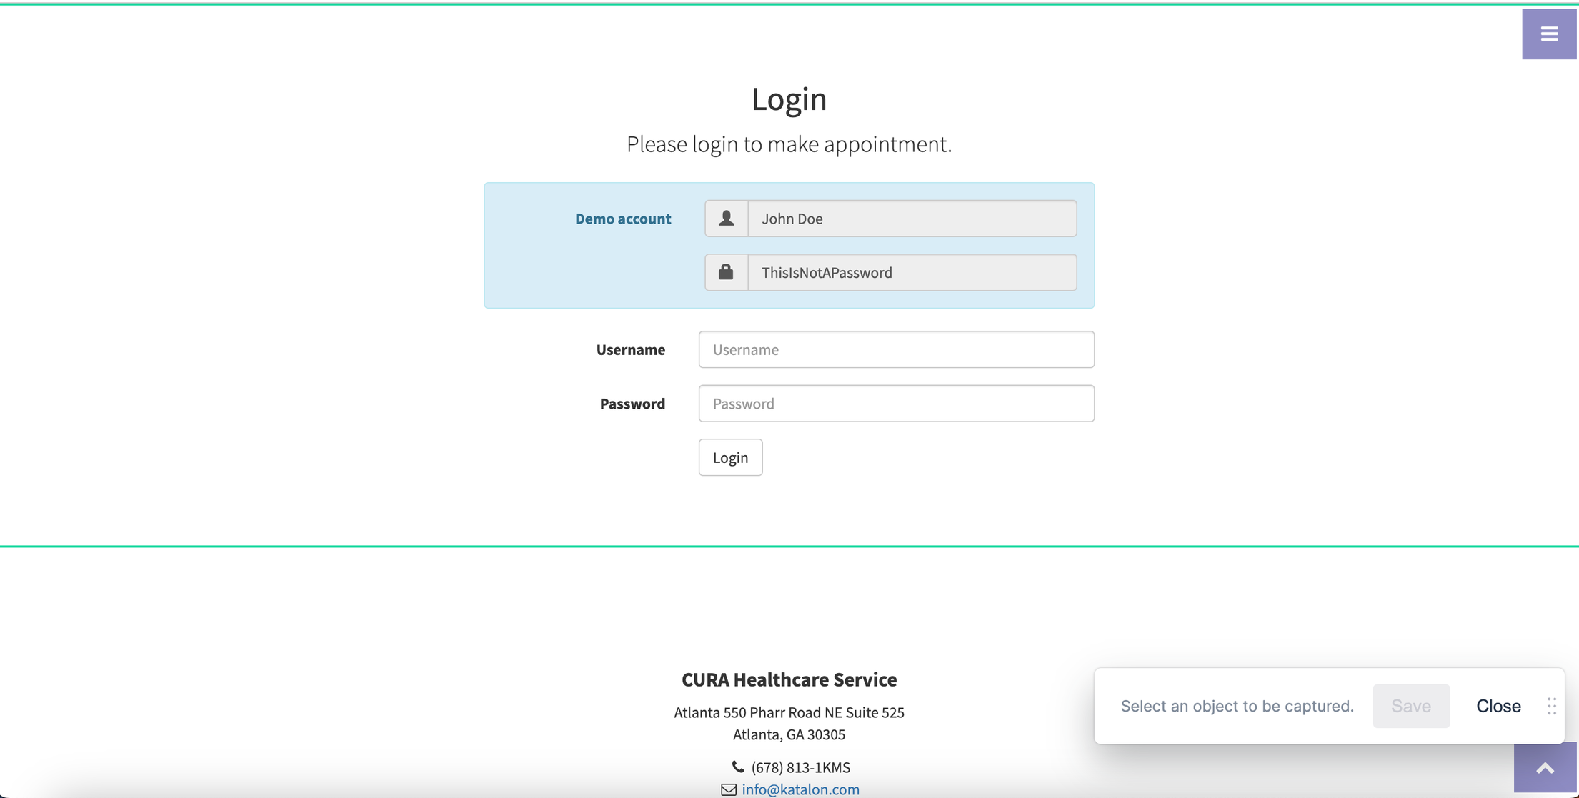Image resolution: width=1579 pixels, height=798 pixels.
Task: Click the Login button
Action: tap(730, 457)
